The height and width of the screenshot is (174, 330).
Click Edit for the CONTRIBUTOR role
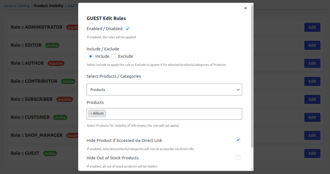(x=312, y=81)
